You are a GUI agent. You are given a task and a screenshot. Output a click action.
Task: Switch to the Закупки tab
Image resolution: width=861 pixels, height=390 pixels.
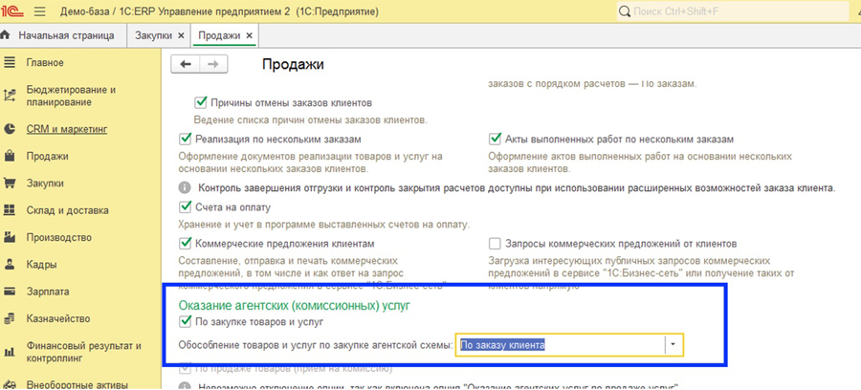point(152,35)
